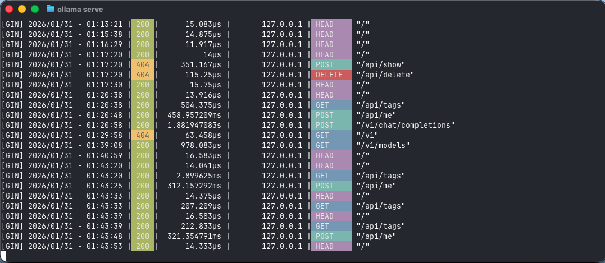
Task: Click the 63.458µs latency value
Action: pos(203,135)
